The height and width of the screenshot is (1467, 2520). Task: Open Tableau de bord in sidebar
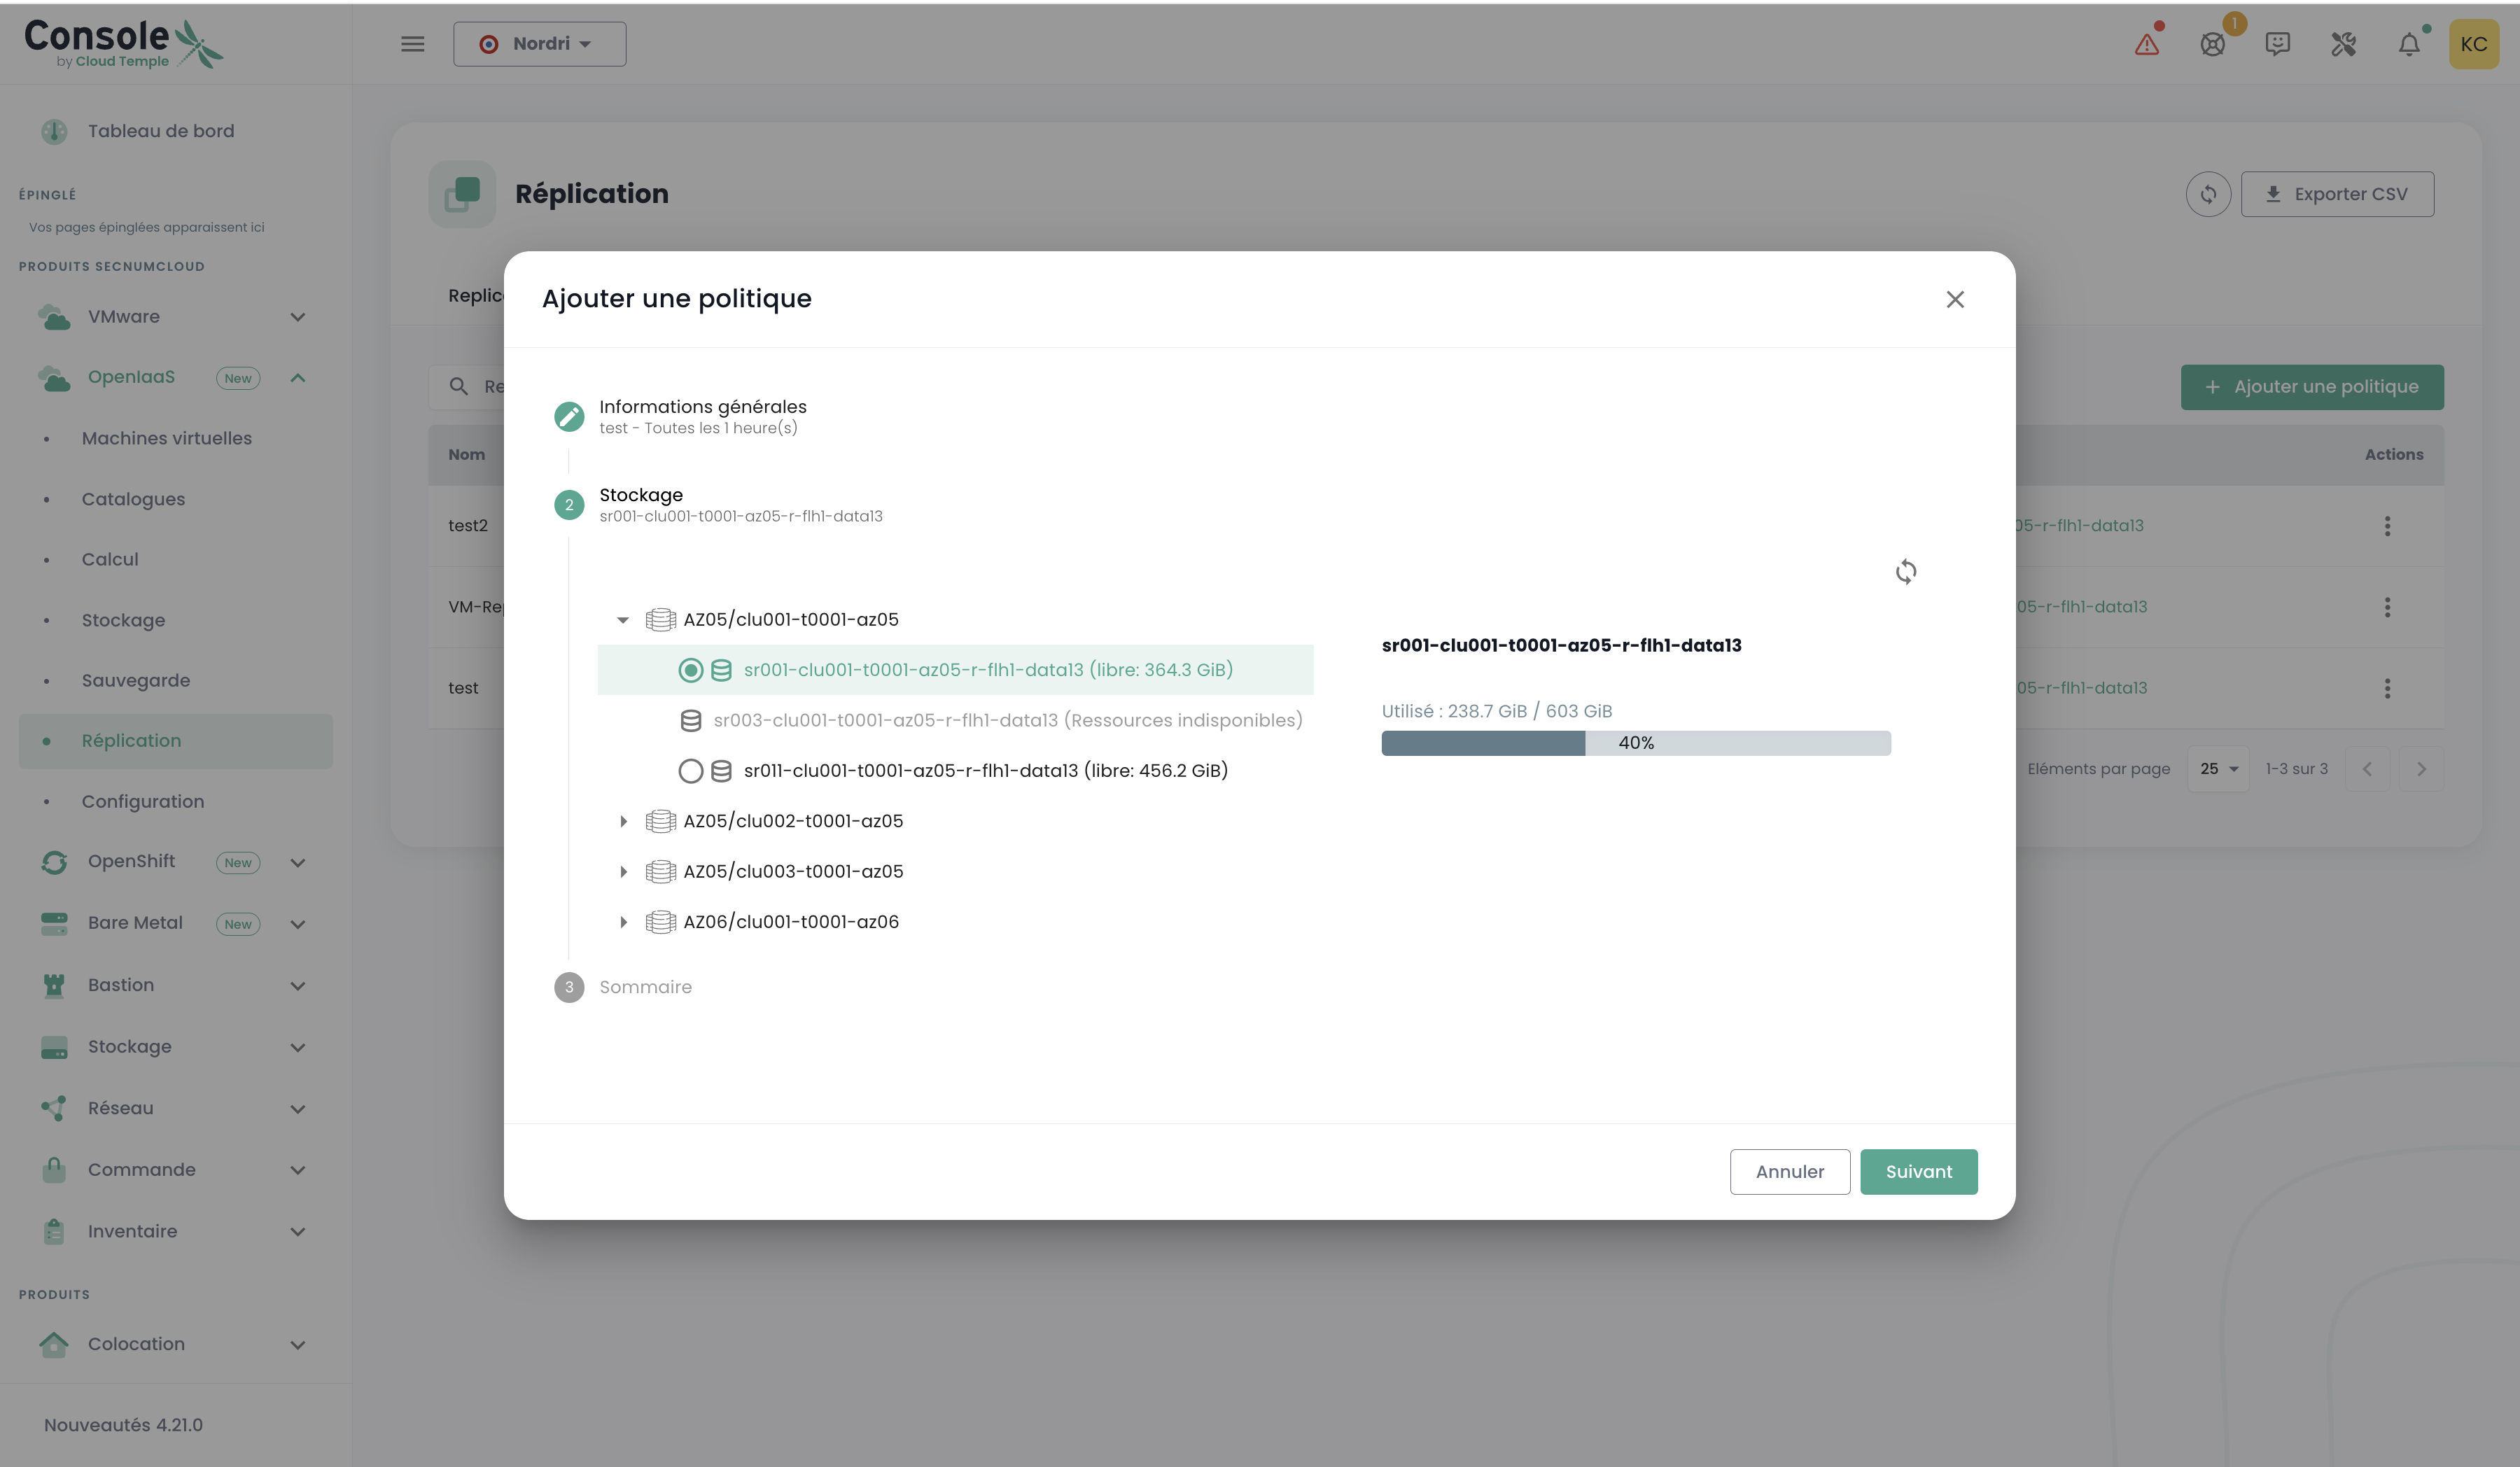160,131
